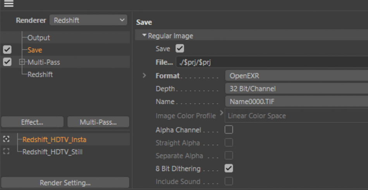This screenshot has height=190, width=368.
Task: Click the Render Setting... button
Action: pyautogui.click(x=65, y=183)
